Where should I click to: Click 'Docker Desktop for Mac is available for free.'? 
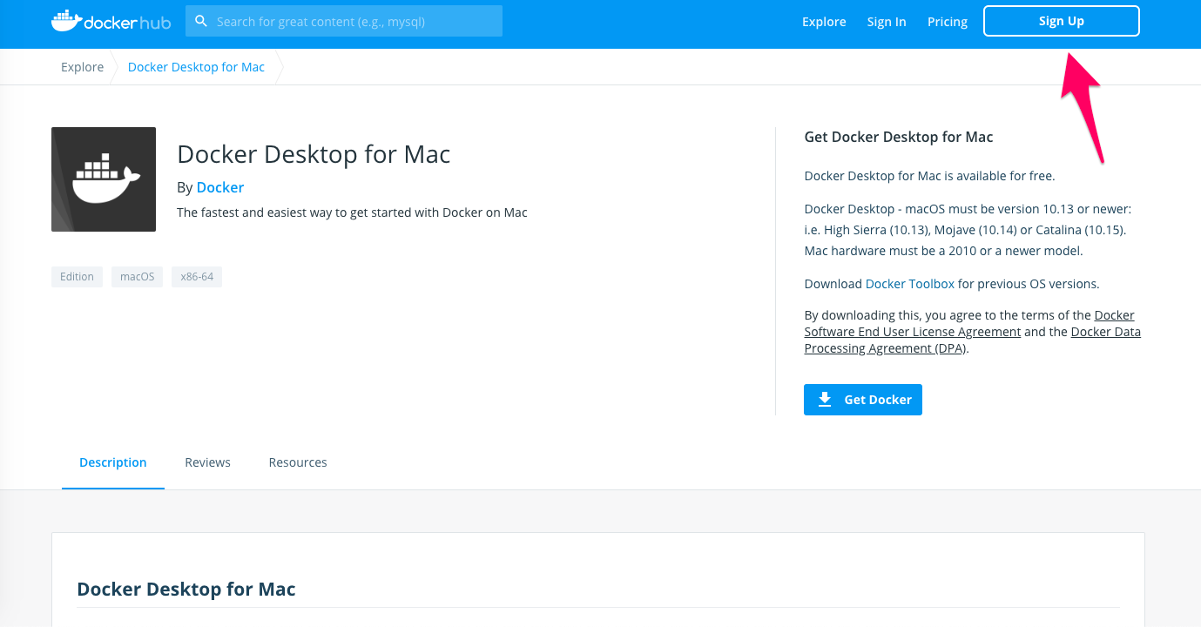click(x=929, y=176)
